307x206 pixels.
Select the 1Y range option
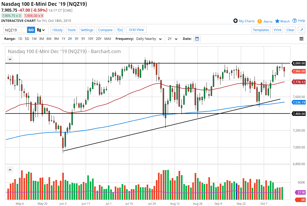[x=63, y=39]
